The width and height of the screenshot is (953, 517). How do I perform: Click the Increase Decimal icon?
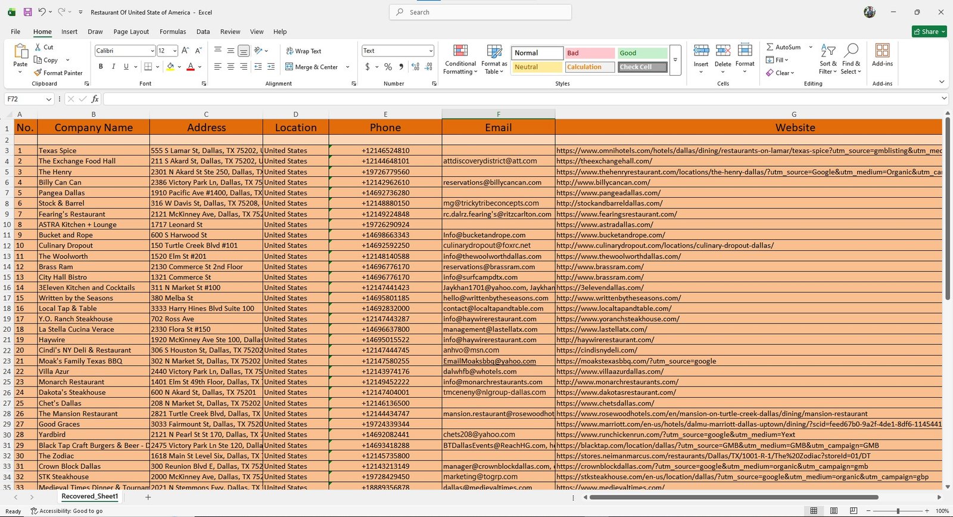pos(415,67)
